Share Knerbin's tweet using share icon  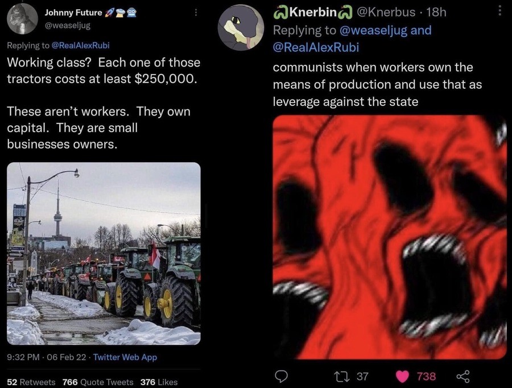(x=463, y=376)
